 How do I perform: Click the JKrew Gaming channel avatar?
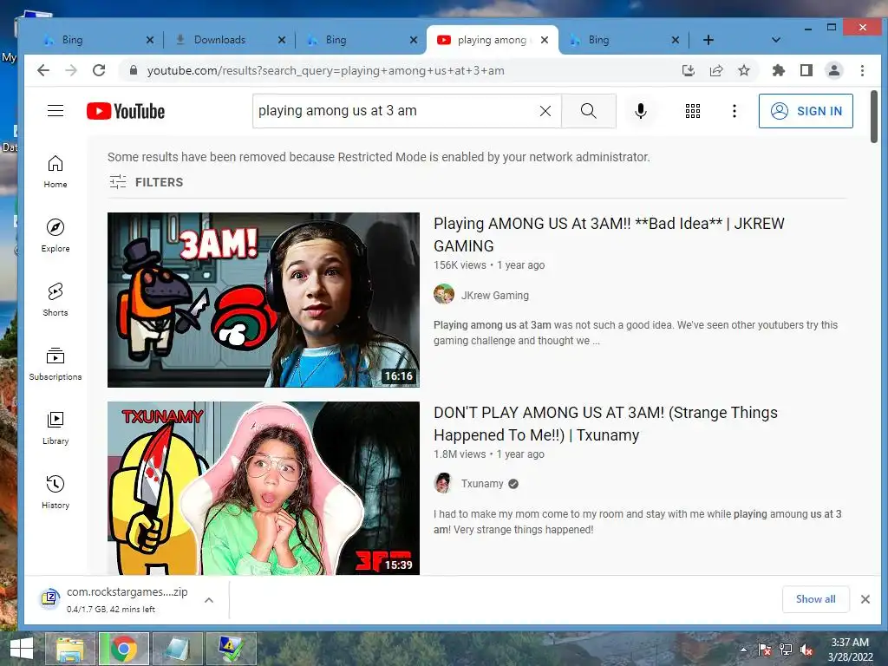pos(443,295)
